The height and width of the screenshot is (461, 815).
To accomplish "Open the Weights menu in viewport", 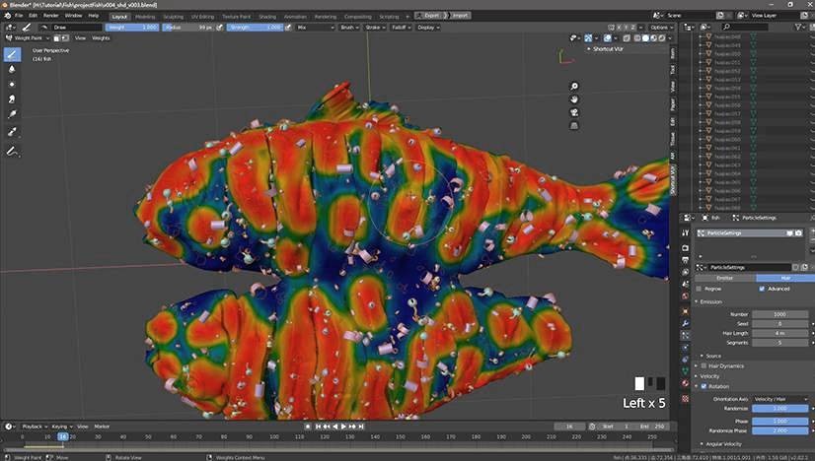I will [101, 37].
